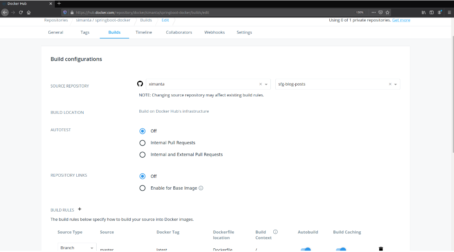The image size is (454, 252).
Task: Open the Webhooks tab
Action: pyautogui.click(x=214, y=32)
